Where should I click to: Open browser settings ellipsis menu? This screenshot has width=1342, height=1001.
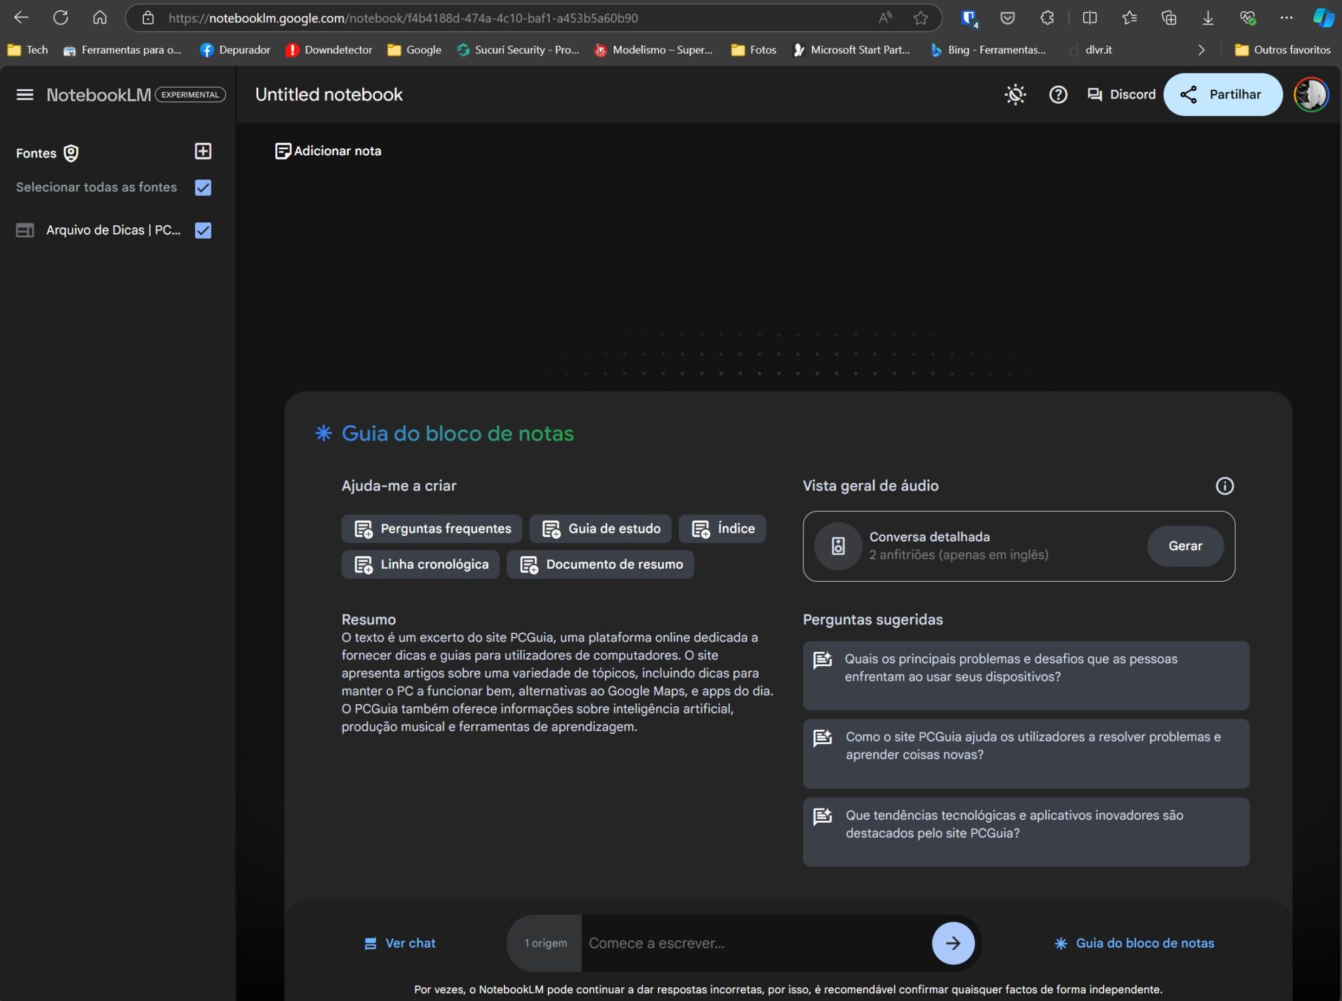point(1286,18)
